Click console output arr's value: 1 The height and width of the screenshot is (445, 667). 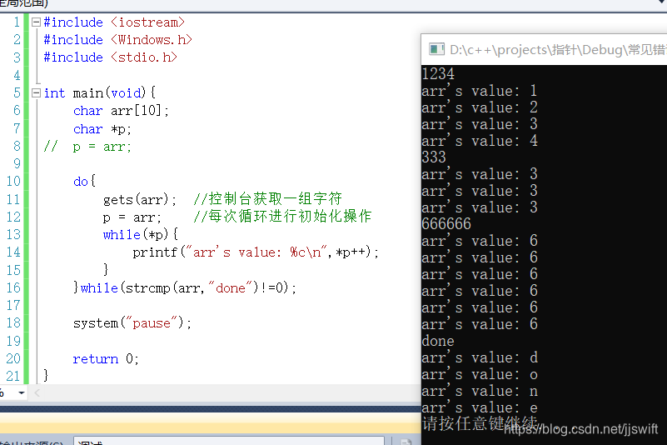480,91
